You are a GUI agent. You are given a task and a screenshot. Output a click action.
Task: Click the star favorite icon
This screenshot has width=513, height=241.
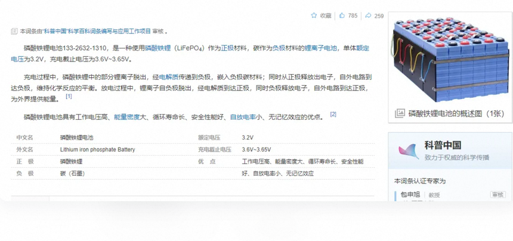click(314, 16)
